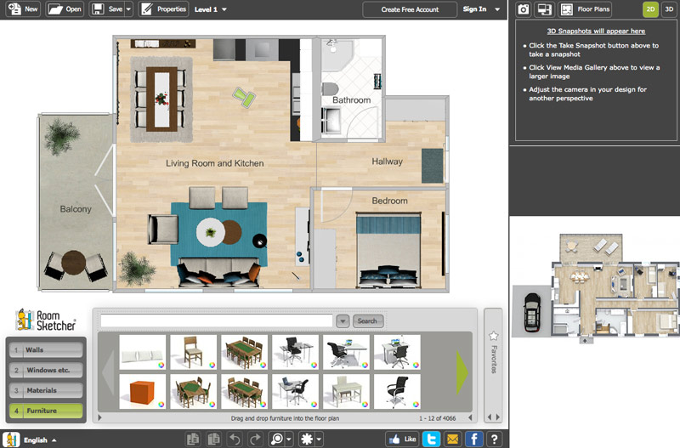Click the email envelope icon

tap(452, 439)
